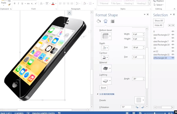Click the zoom slider handle
The image size is (177, 114).
(155, 113)
